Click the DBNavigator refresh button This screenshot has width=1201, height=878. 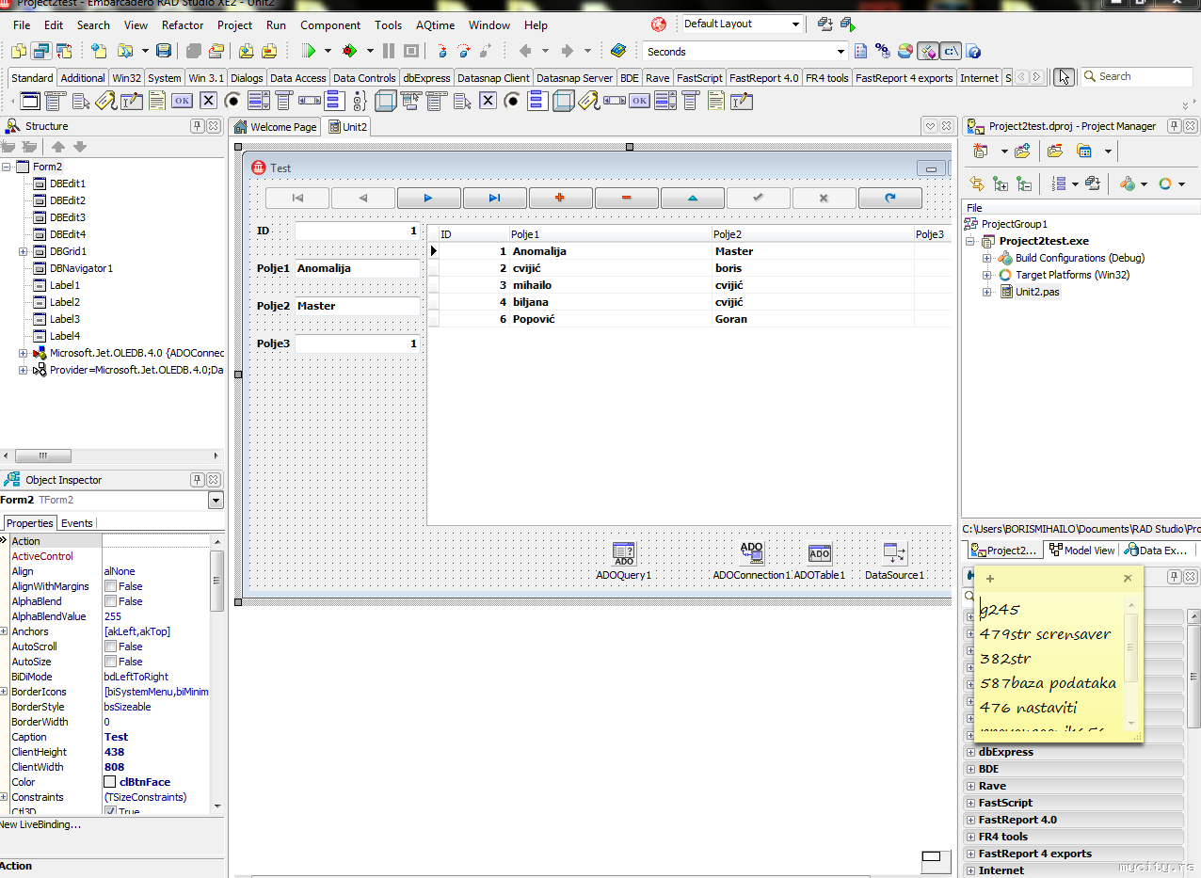tap(889, 198)
